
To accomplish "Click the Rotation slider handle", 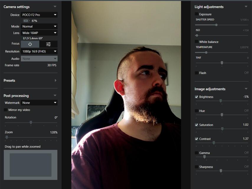I will [31, 122].
